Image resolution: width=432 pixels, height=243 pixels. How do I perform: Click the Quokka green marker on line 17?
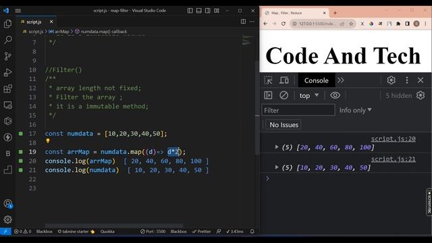tap(21, 134)
